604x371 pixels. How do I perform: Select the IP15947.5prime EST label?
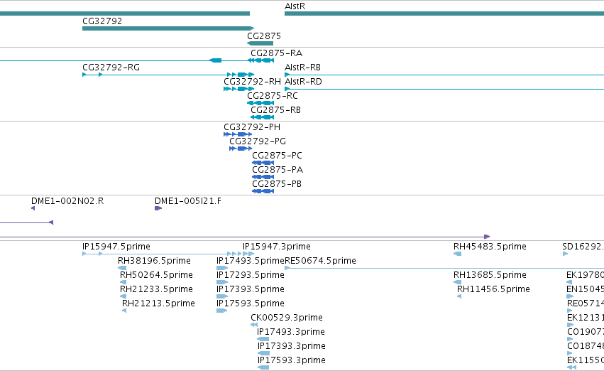(116, 247)
